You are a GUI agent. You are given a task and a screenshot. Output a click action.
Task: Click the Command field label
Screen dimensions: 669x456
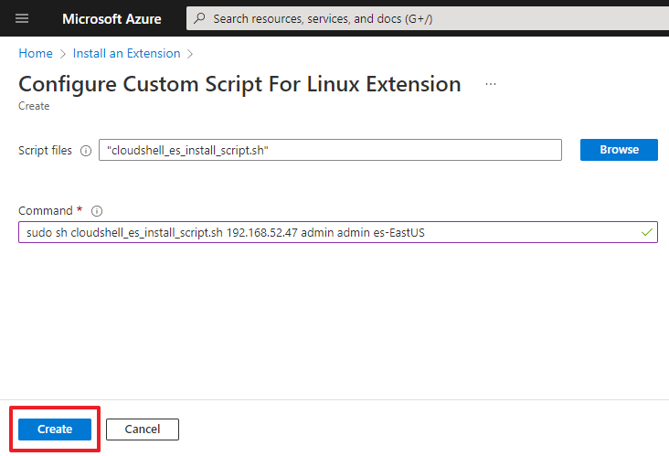pos(45,211)
